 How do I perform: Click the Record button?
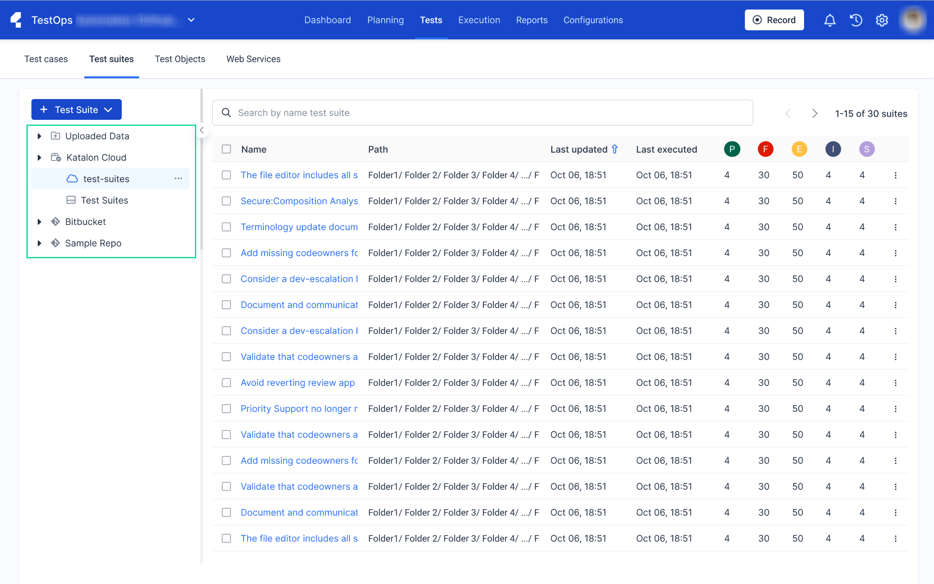tap(774, 20)
